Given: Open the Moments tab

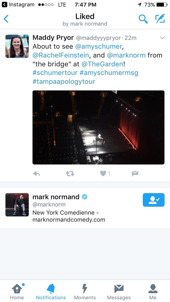Looking at the screenshot, I should pyautogui.click(x=85, y=292).
